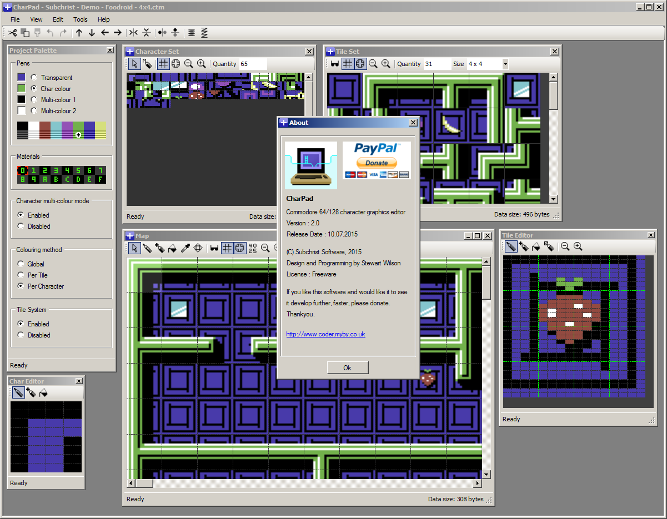The height and width of the screenshot is (519, 667).
Task: Open the Edit menu
Action: (58, 19)
